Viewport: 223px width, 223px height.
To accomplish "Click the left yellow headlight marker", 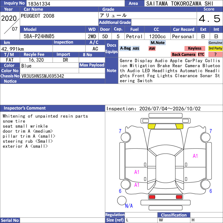I will click(x=152, y=126).
